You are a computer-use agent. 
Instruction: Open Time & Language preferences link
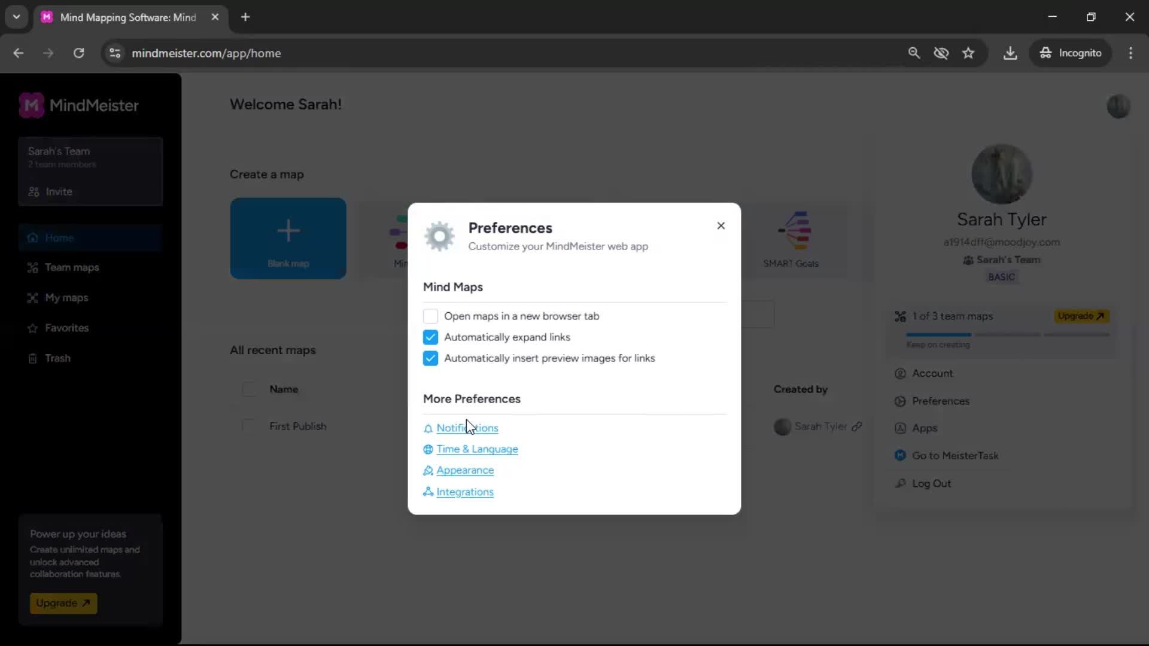tap(477, 449)
